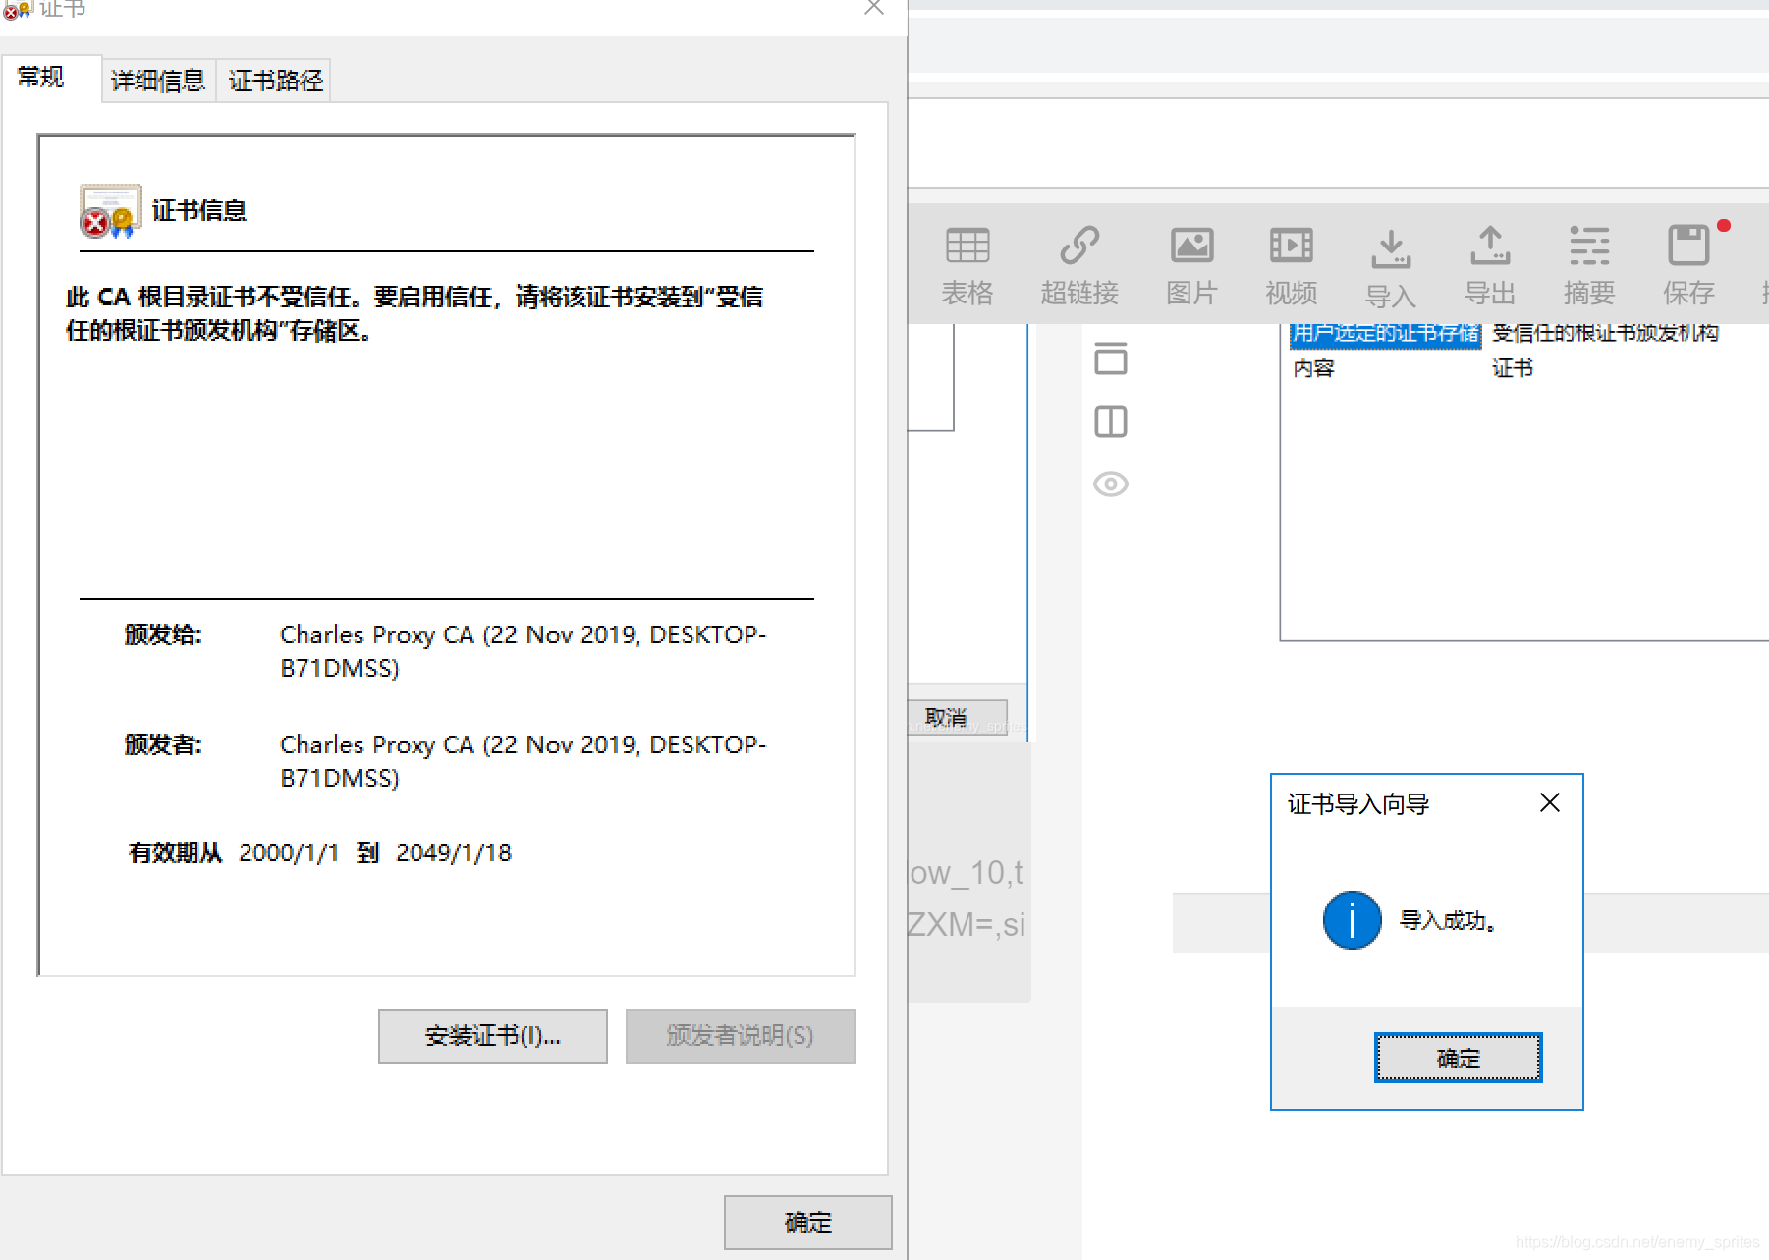Switch to the 详细信息 tab

[158, 80]
